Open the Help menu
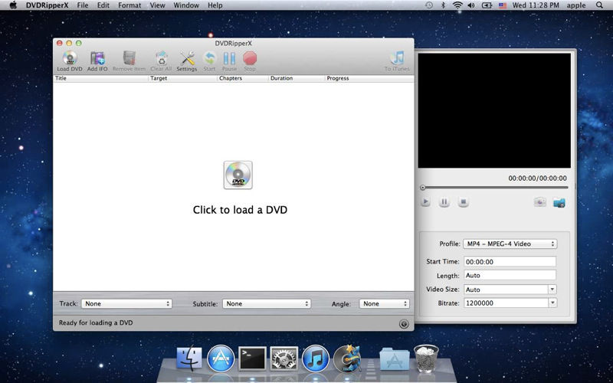The image size is (613, 383). [215, 5]
